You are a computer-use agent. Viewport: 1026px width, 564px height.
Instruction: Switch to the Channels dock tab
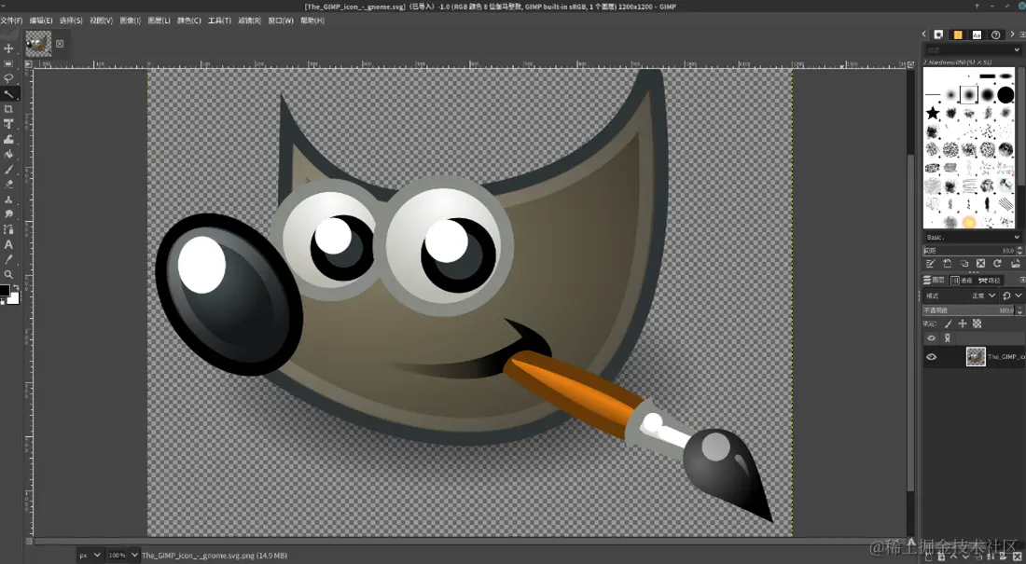click(x=962, y=280)
